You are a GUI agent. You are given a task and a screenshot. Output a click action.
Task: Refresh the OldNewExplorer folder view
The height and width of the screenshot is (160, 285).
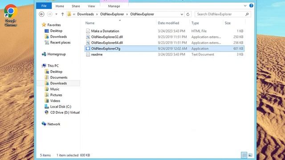pos(188,14)
